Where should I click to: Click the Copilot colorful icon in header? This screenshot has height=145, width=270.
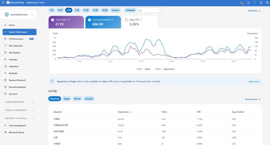pos(242,3)
